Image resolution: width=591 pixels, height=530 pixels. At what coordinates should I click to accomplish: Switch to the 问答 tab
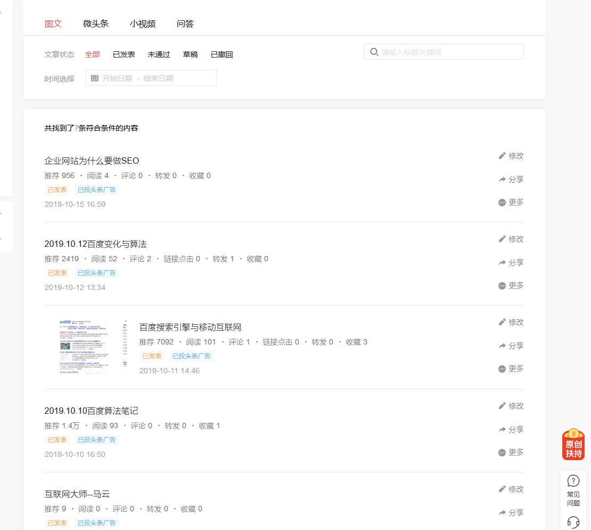coord(185,23)
